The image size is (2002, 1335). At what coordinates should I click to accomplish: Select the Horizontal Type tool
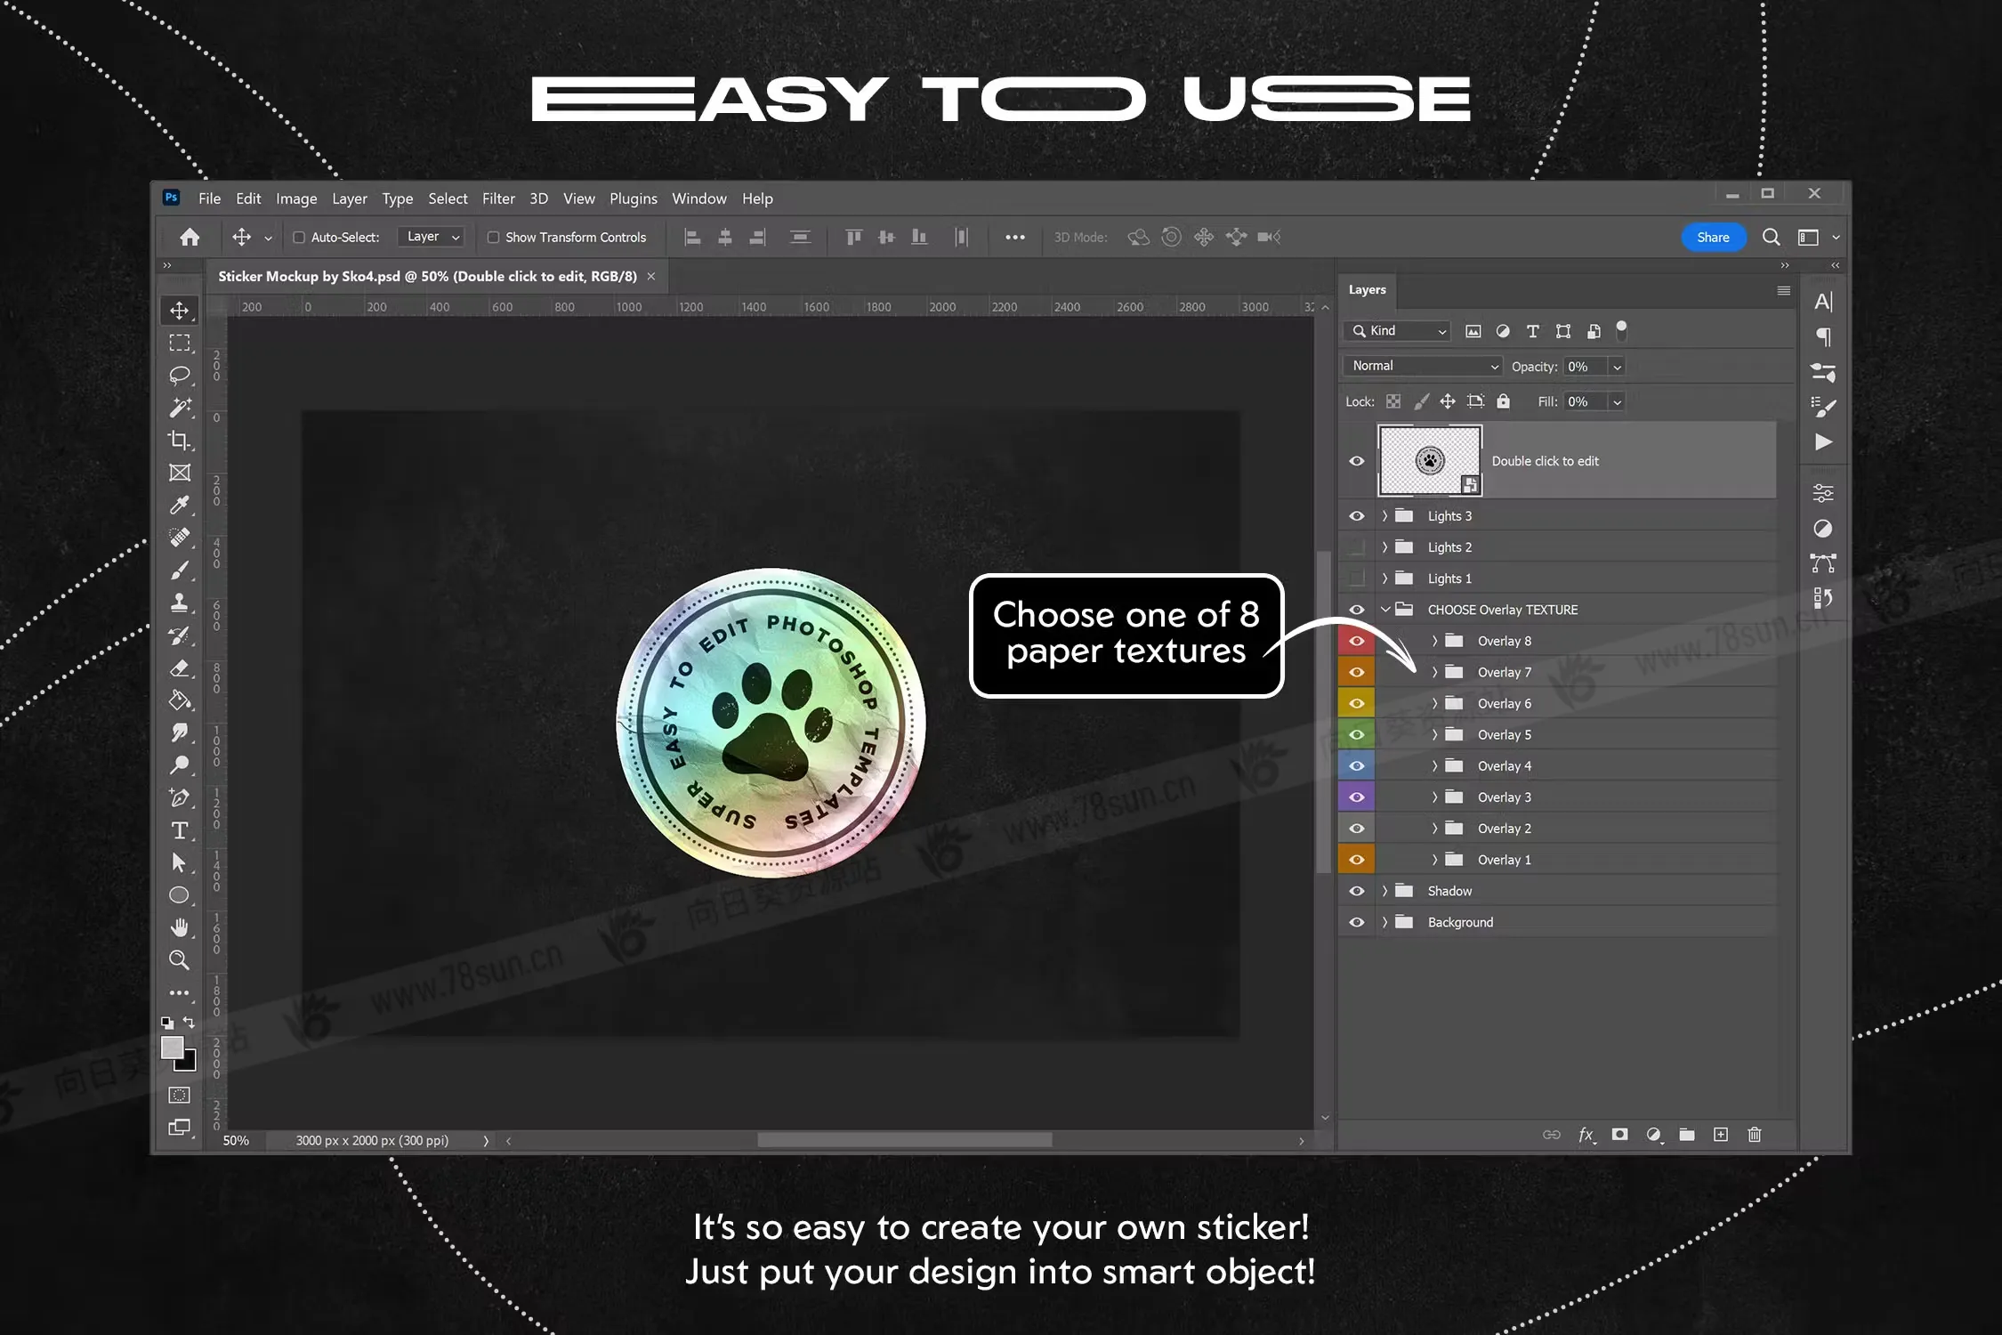[179, 830]
